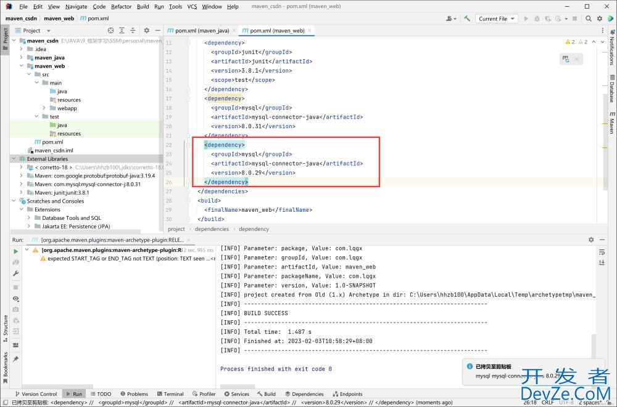Viewport: 617px width, 407px height.
Task: Click the grayed Run arrow in top toolbar
Action: [526, 18]
